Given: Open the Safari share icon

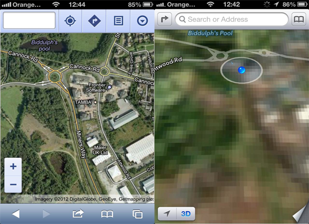Looking at the screenshot, I should pos(78,213).
